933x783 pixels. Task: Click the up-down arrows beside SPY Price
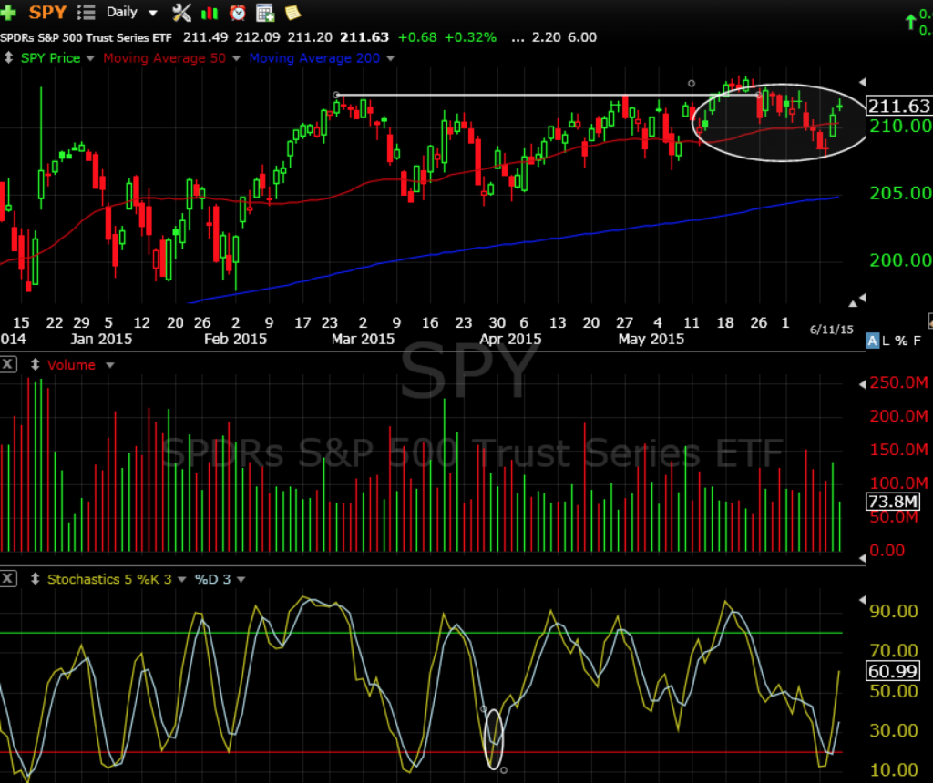(x=8, y=57)
